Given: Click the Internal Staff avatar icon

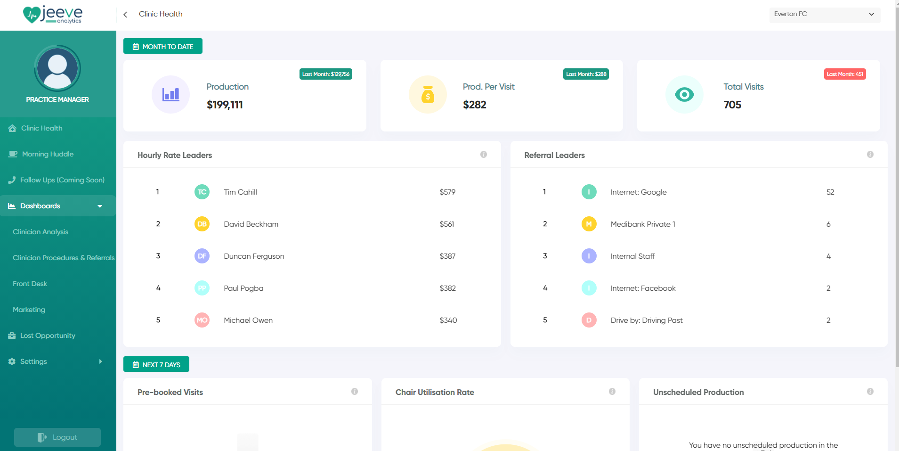Looking at the screenshot, I should (589, 256).
